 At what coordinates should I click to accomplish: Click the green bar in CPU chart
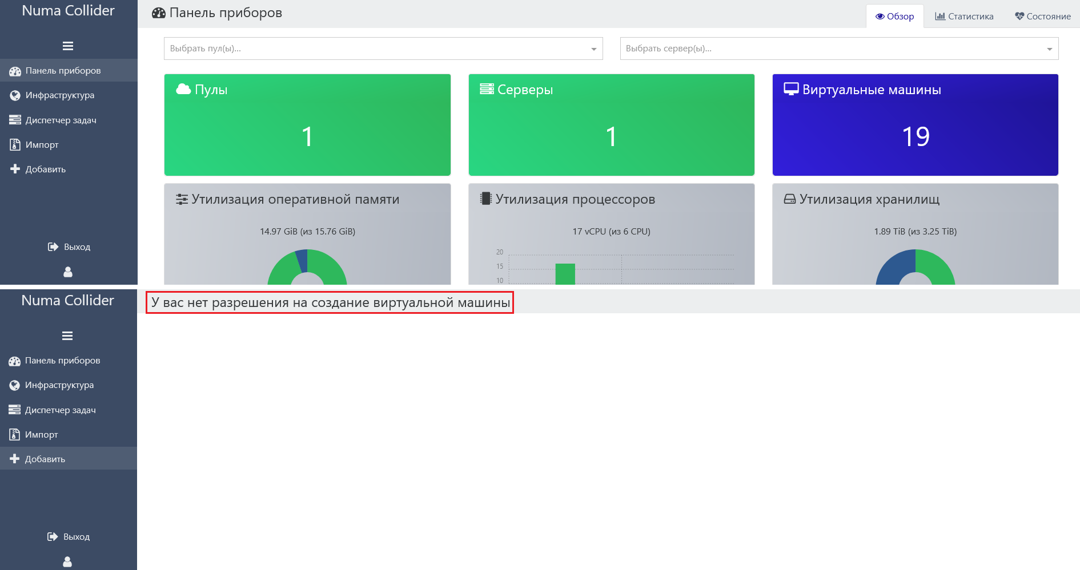point(565,274)
